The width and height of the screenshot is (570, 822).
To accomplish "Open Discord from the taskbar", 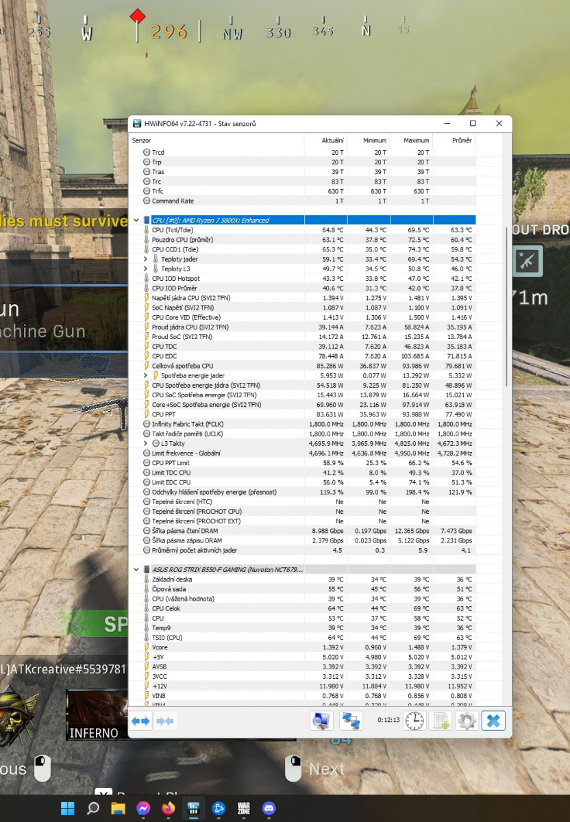I will [x=269, y=808].
